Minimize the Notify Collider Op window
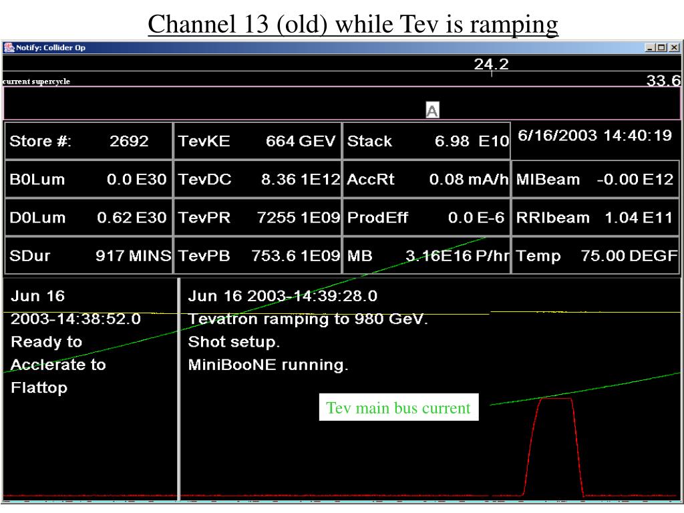684x513 pixels. pos(650,47)
